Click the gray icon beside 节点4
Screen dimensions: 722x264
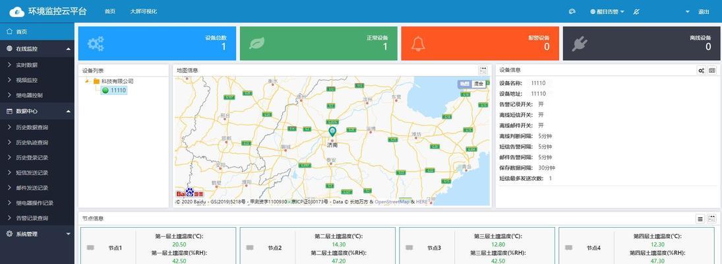click(x=568, y=248)
